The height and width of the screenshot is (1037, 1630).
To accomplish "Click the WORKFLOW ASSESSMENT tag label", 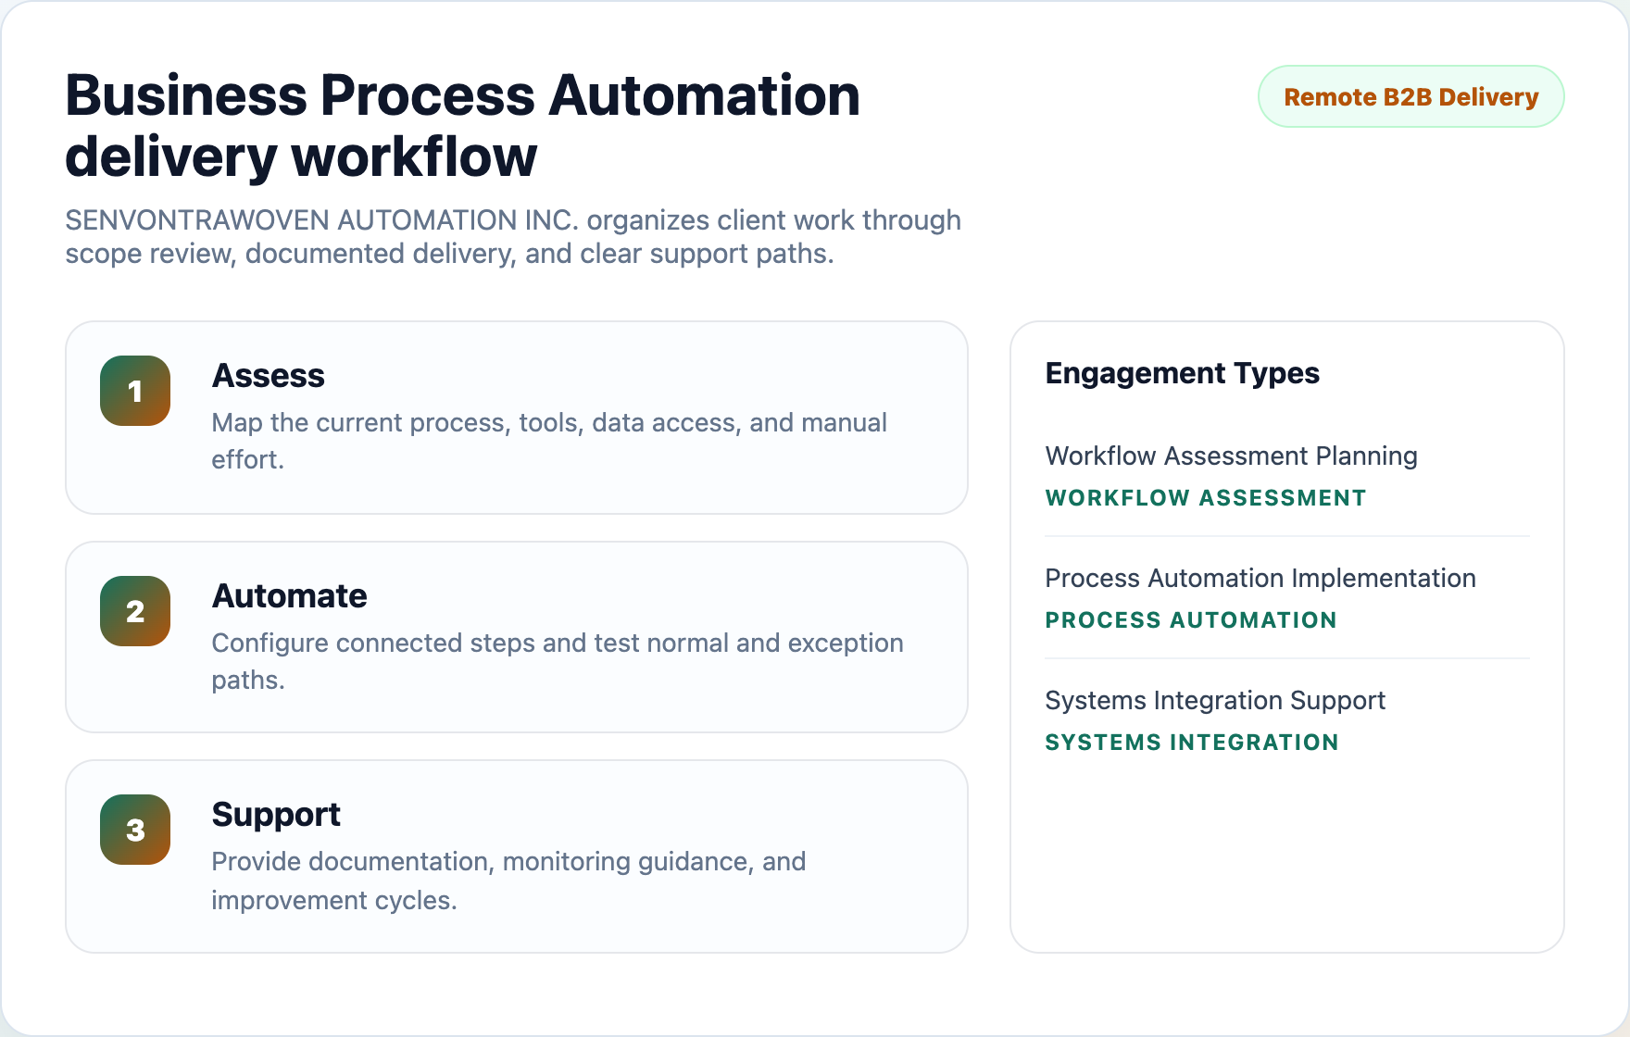I will click(1206, 498).
